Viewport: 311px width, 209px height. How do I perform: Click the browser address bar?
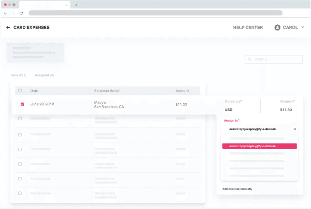coord(155,13)
